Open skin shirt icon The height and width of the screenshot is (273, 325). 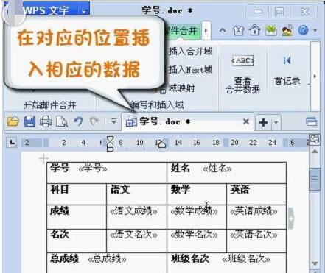click(x=238, y=31)
